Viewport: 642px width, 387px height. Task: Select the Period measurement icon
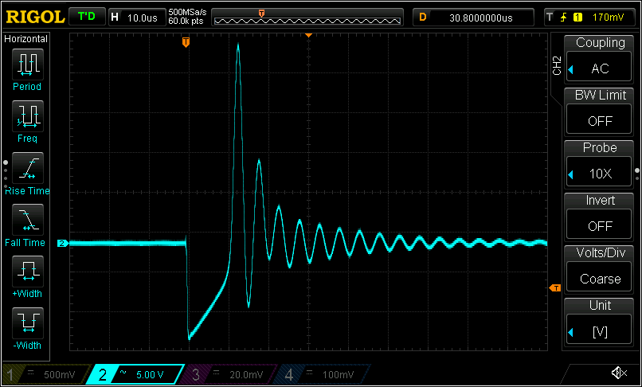pyautogui.click(x=27, y=64)
